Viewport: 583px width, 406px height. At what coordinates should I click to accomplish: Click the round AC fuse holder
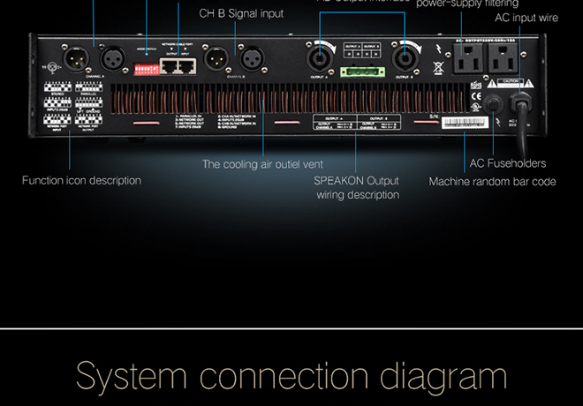[x=493, y=103]
